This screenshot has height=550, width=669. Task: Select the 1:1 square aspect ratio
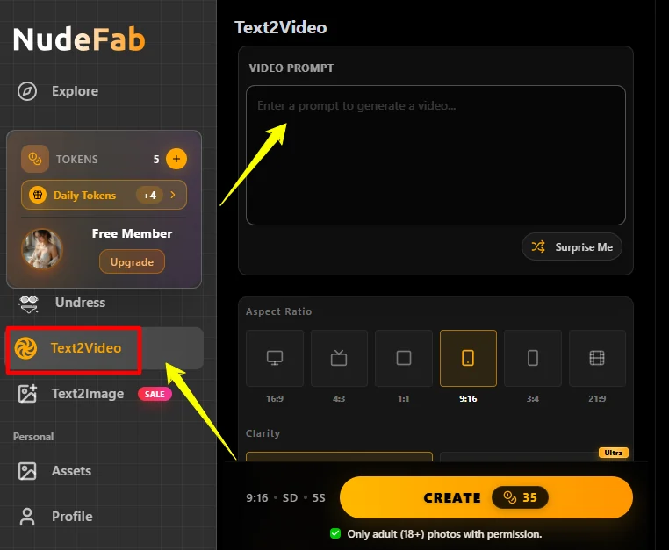point(404,358)
